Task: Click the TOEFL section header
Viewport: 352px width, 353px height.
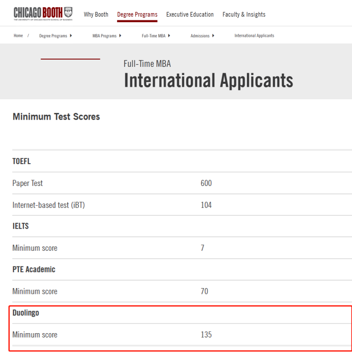Action: [22, 161]
